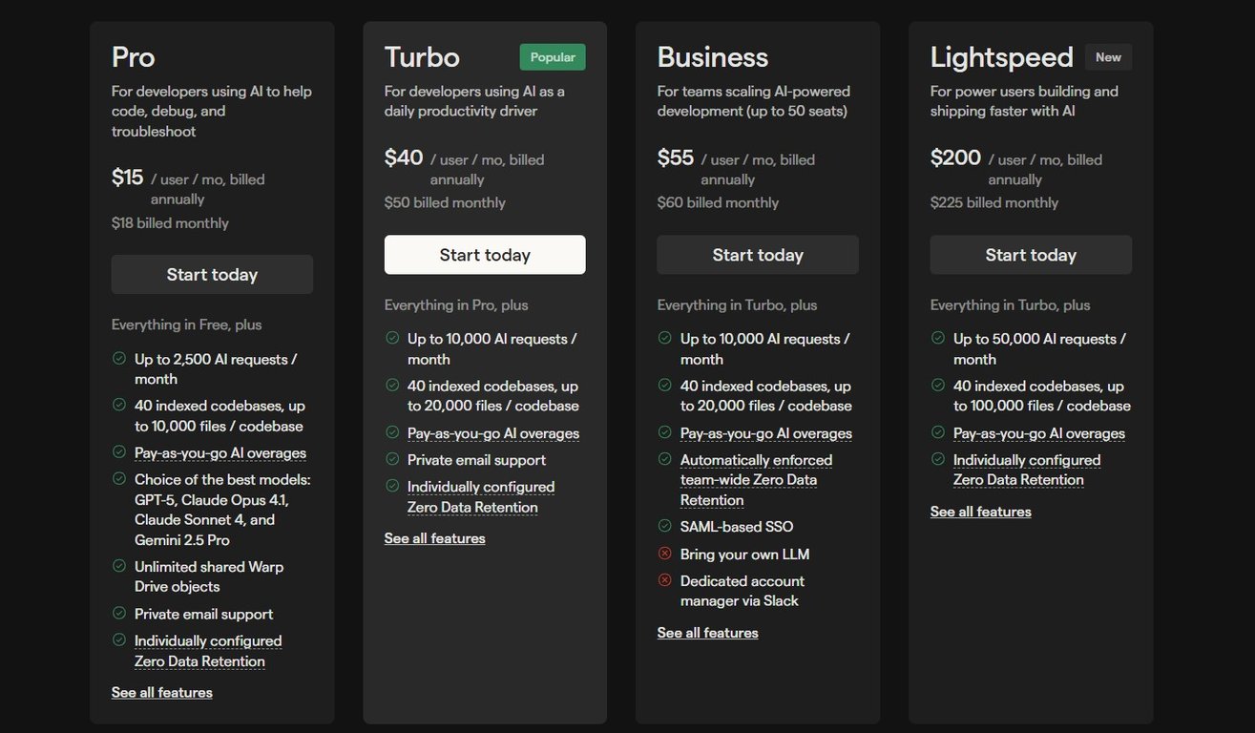The image size is (1255, 733).
Task: Click check icon beside Pro's Pay-as-you-go AI overages
Action: [x=119, y=452]
